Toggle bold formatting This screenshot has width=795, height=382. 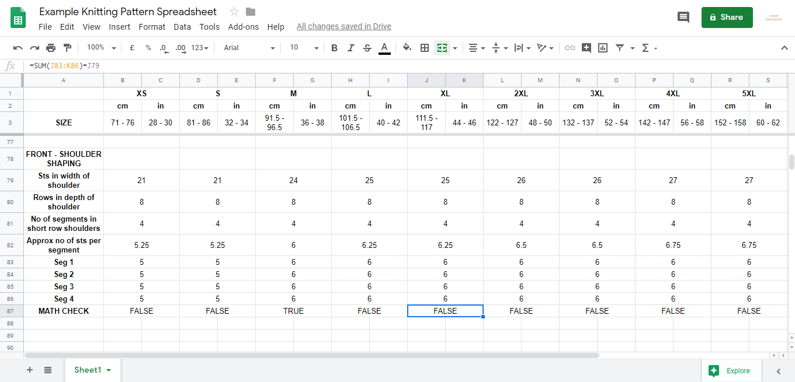(334, 48)
